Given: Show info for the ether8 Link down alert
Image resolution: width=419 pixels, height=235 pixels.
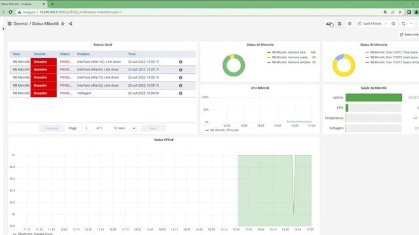Looking at the screenshot, I should point(181,70).
